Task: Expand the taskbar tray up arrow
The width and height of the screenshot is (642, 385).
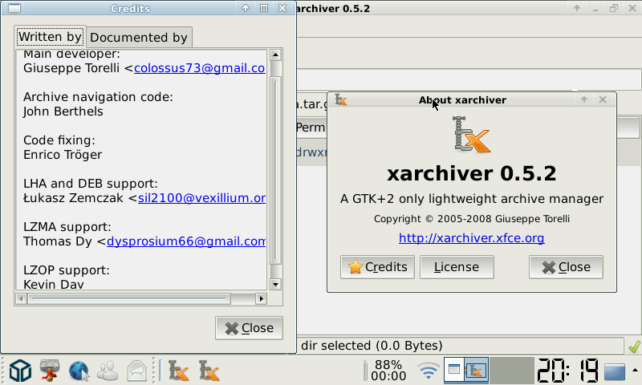Action: (635, 371)
